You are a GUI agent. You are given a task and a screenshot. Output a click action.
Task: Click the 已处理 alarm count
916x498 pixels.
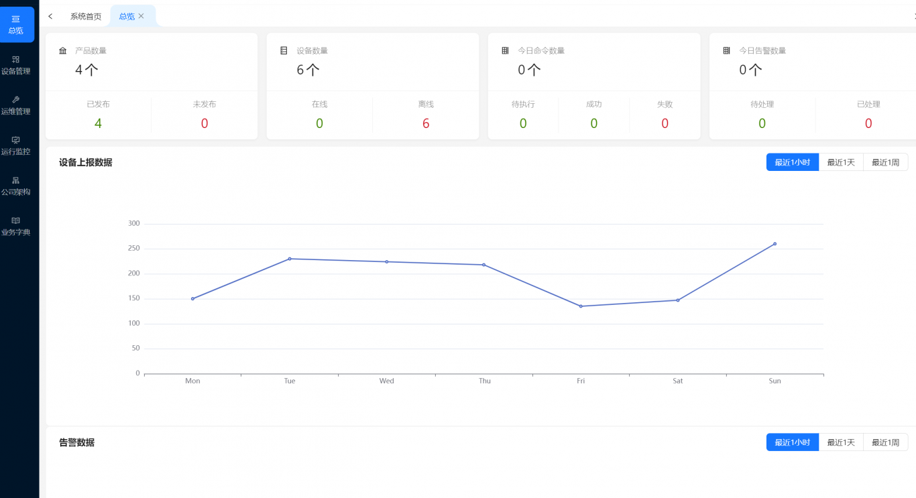[868, 123]
